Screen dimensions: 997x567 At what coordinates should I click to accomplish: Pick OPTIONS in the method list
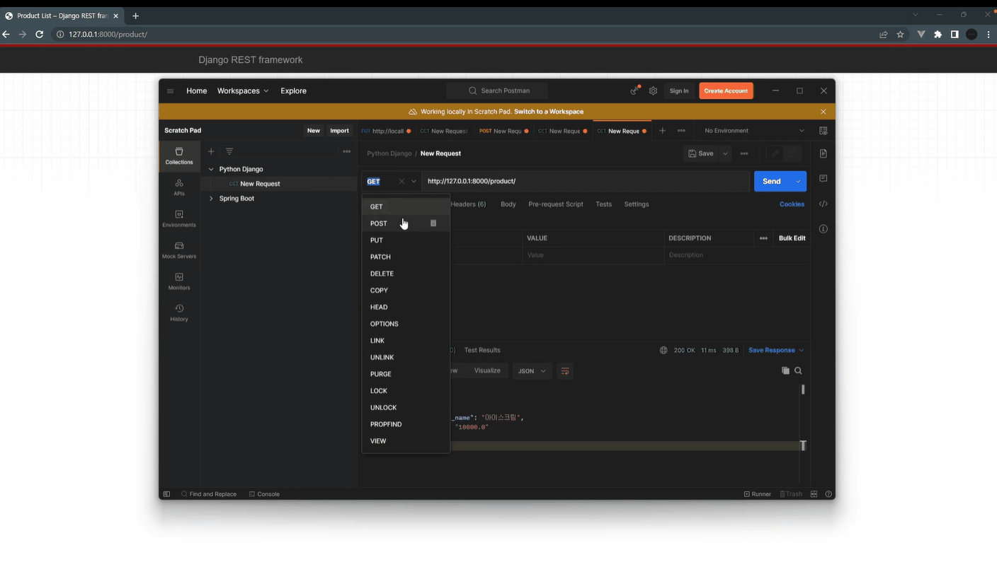[x=406, y=324]
